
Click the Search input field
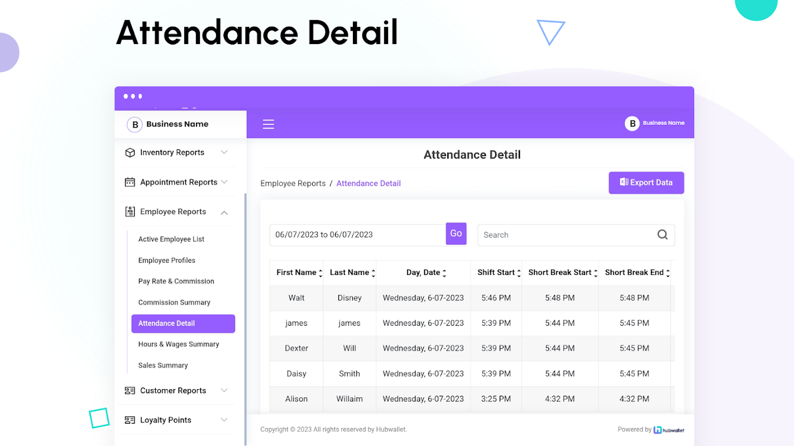576,235
